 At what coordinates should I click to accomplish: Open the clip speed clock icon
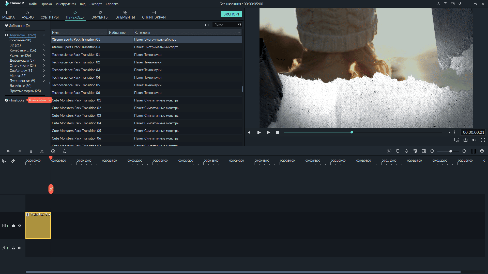click(53, 151)
